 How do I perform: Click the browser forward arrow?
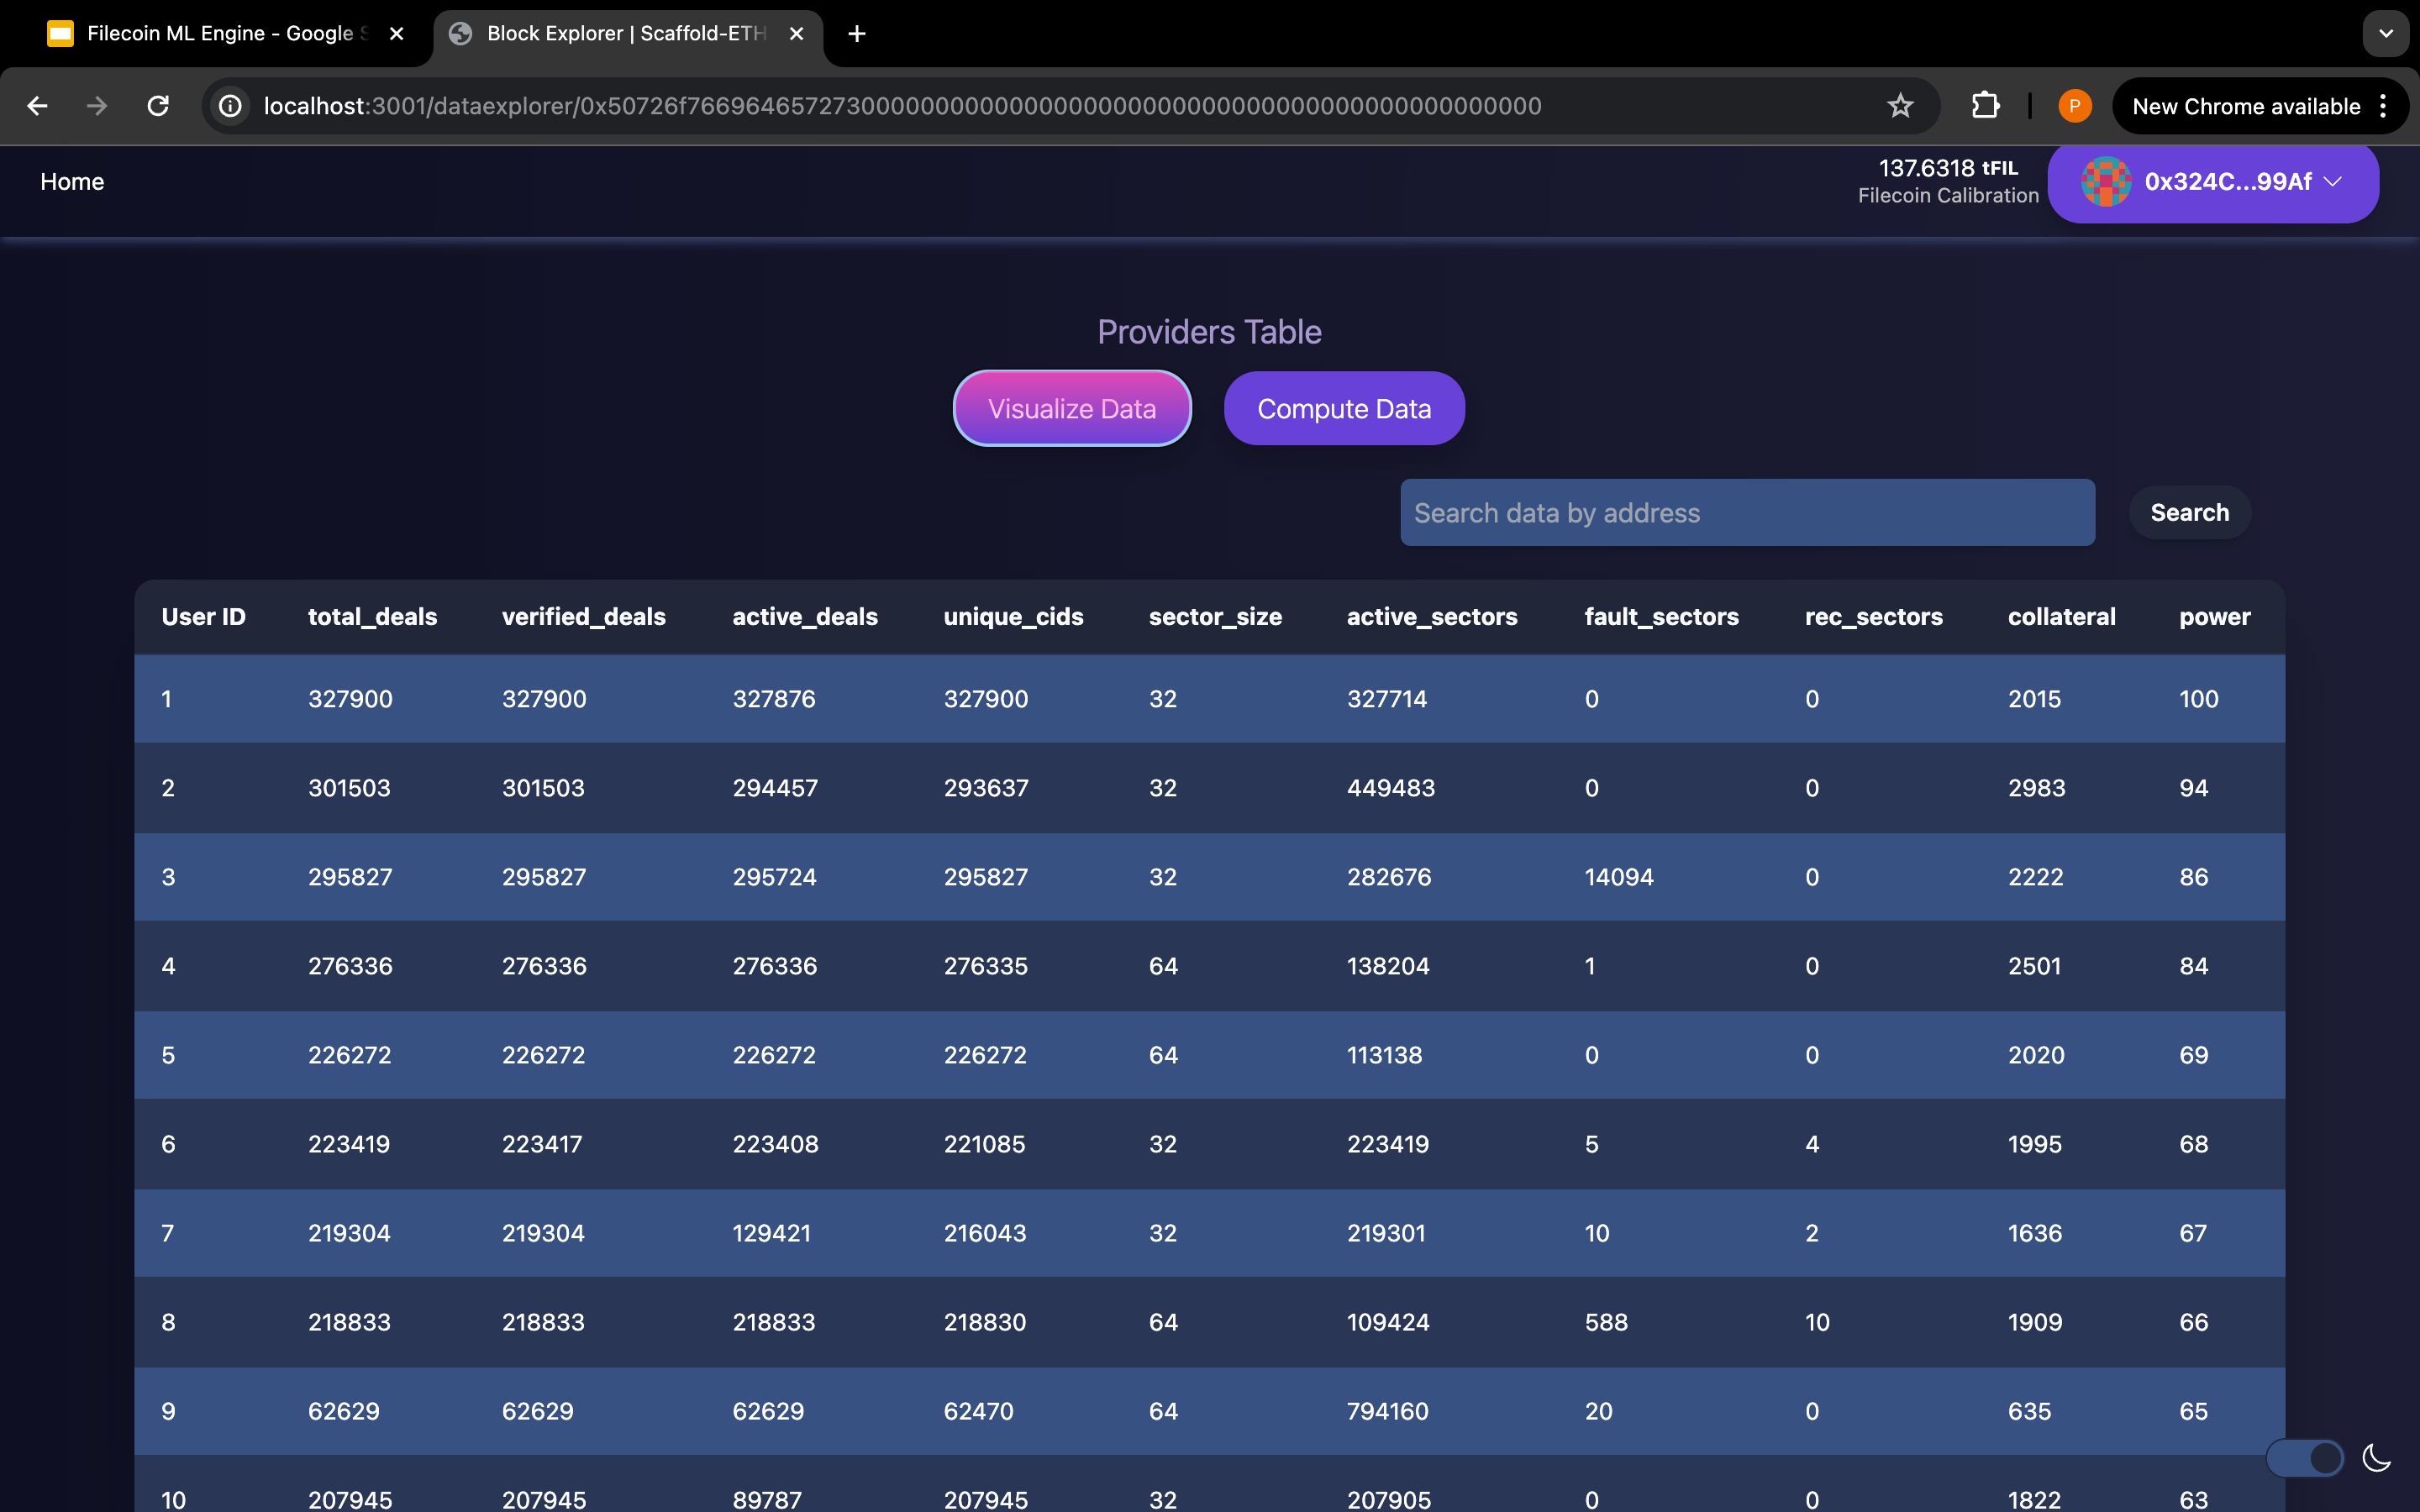coord(97,106)
